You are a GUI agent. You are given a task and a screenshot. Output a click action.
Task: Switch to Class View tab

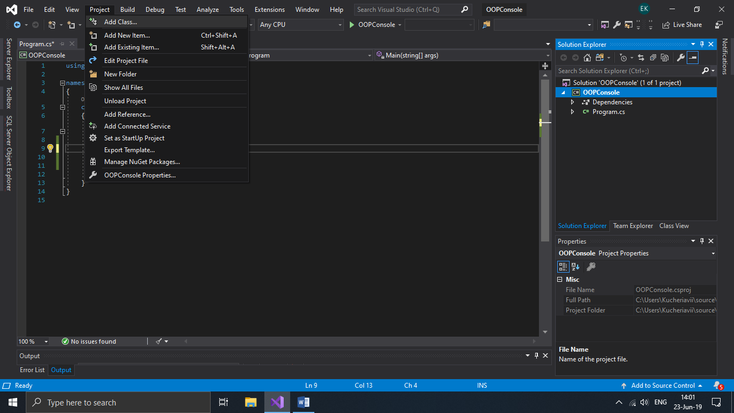[x=674, y=226]
